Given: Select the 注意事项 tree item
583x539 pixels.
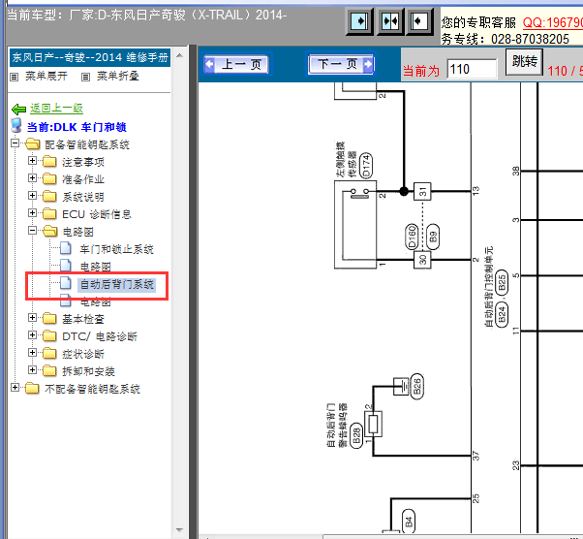Looking at the screenshot, I should [83, 162].
